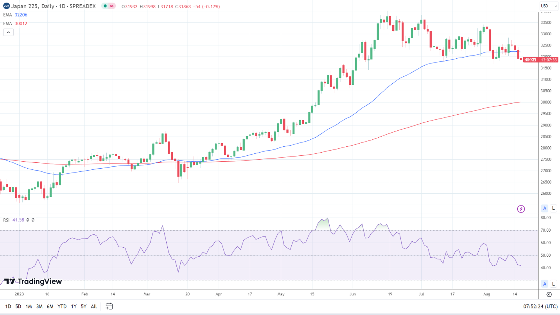The width and height of the screenshot is (560, 315).
Task: Click the 80.00 RSI axis label
Action: (545, 218)
